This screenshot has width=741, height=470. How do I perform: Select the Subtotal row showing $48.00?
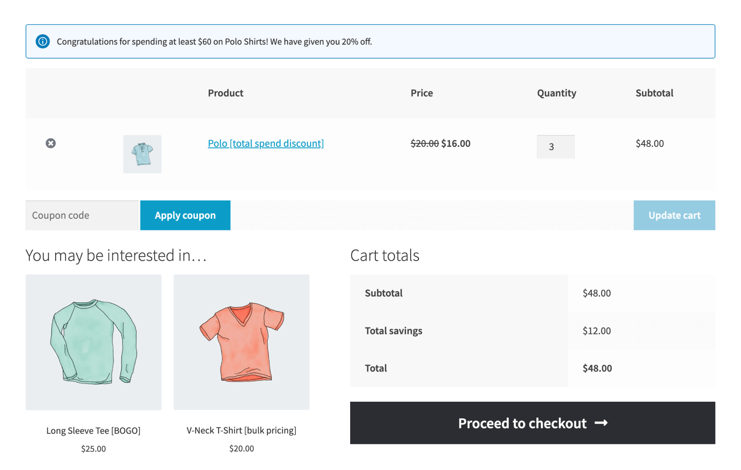click(597, 293)
